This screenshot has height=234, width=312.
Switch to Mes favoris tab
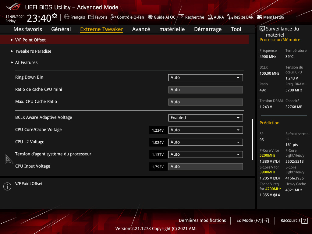28,29
